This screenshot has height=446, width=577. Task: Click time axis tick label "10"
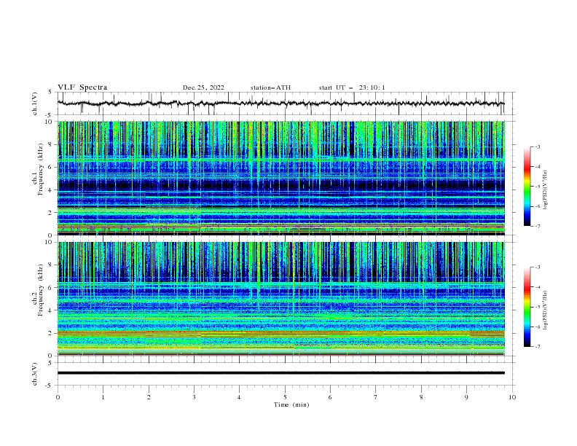tap(512, 397)
